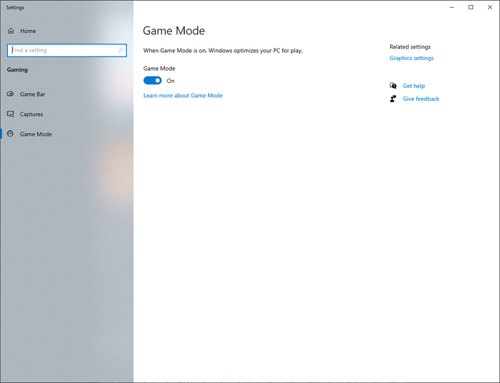This screenshot has width=500, height=383.
Task: Click the Give feedback person icon
Action: tap(393, 99)
